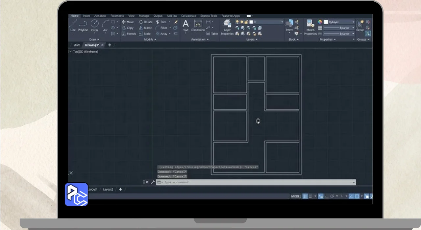Expand the Draw panel flyout

[94, 39]
